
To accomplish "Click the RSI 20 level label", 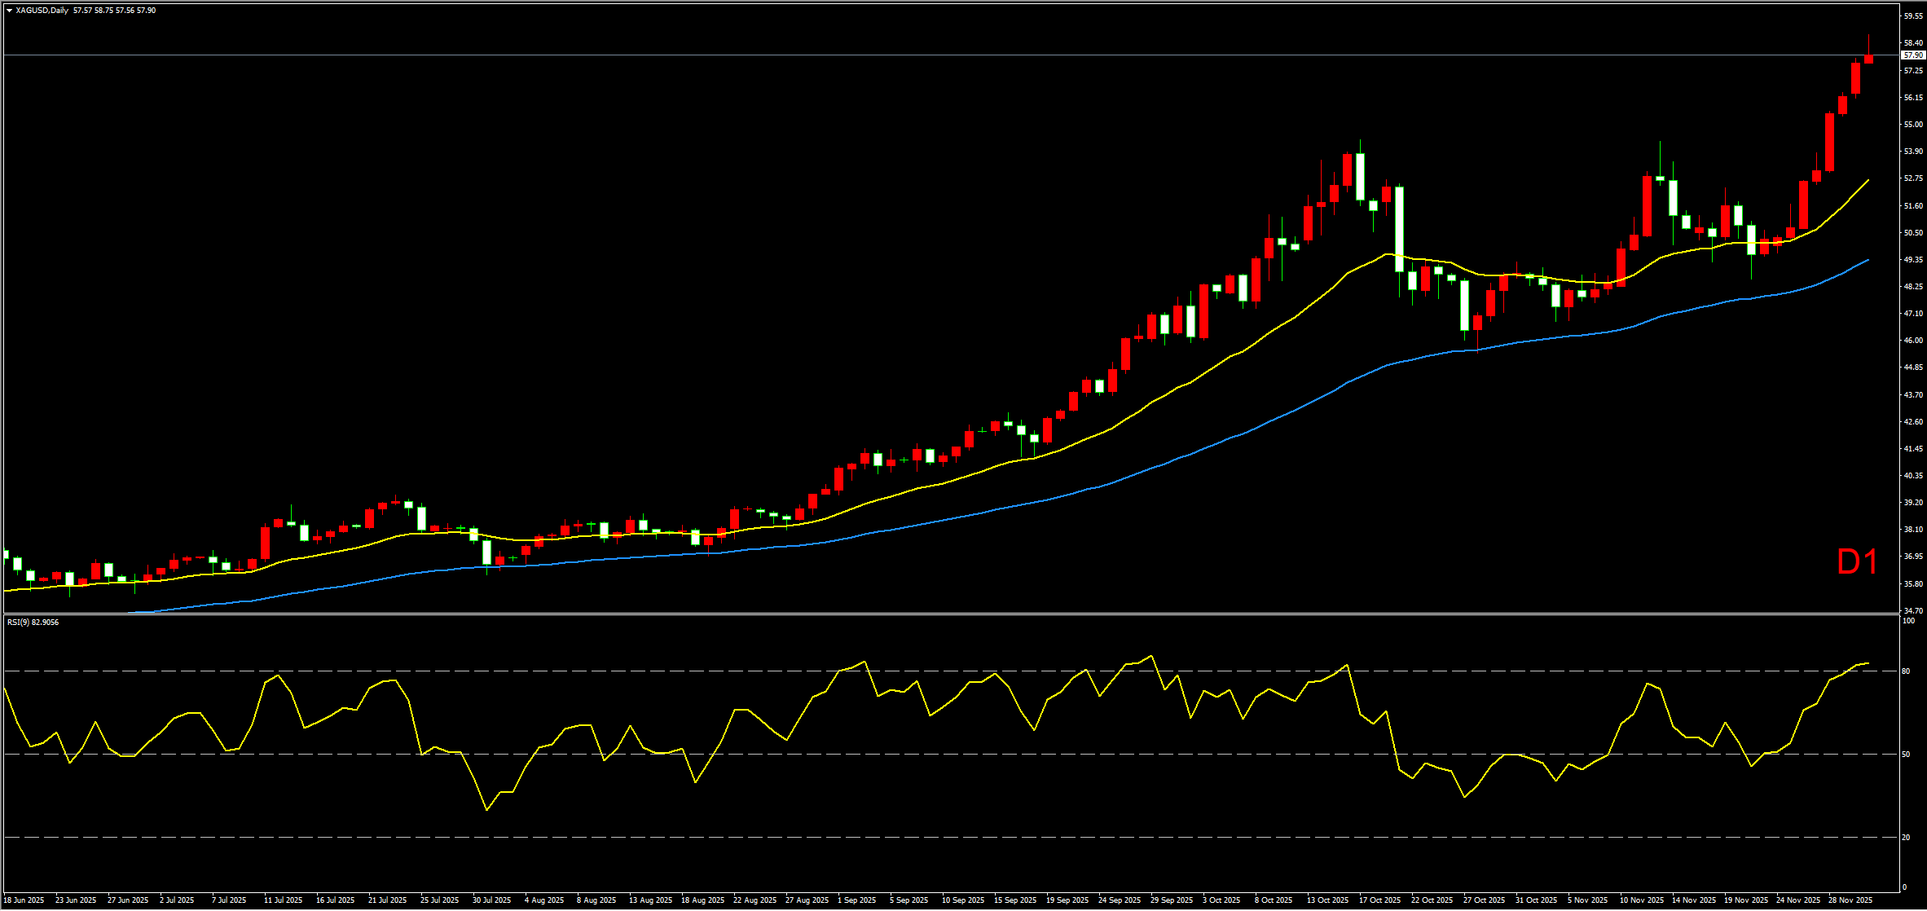I will 1906,838.
